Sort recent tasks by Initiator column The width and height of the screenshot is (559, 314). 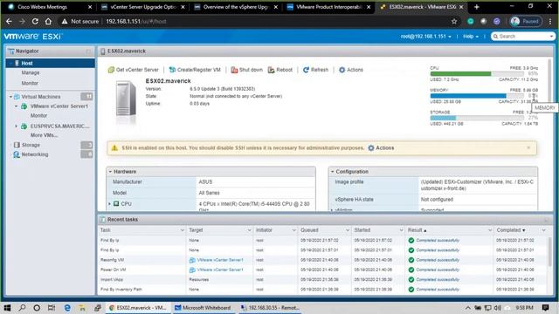click(264, 230)
